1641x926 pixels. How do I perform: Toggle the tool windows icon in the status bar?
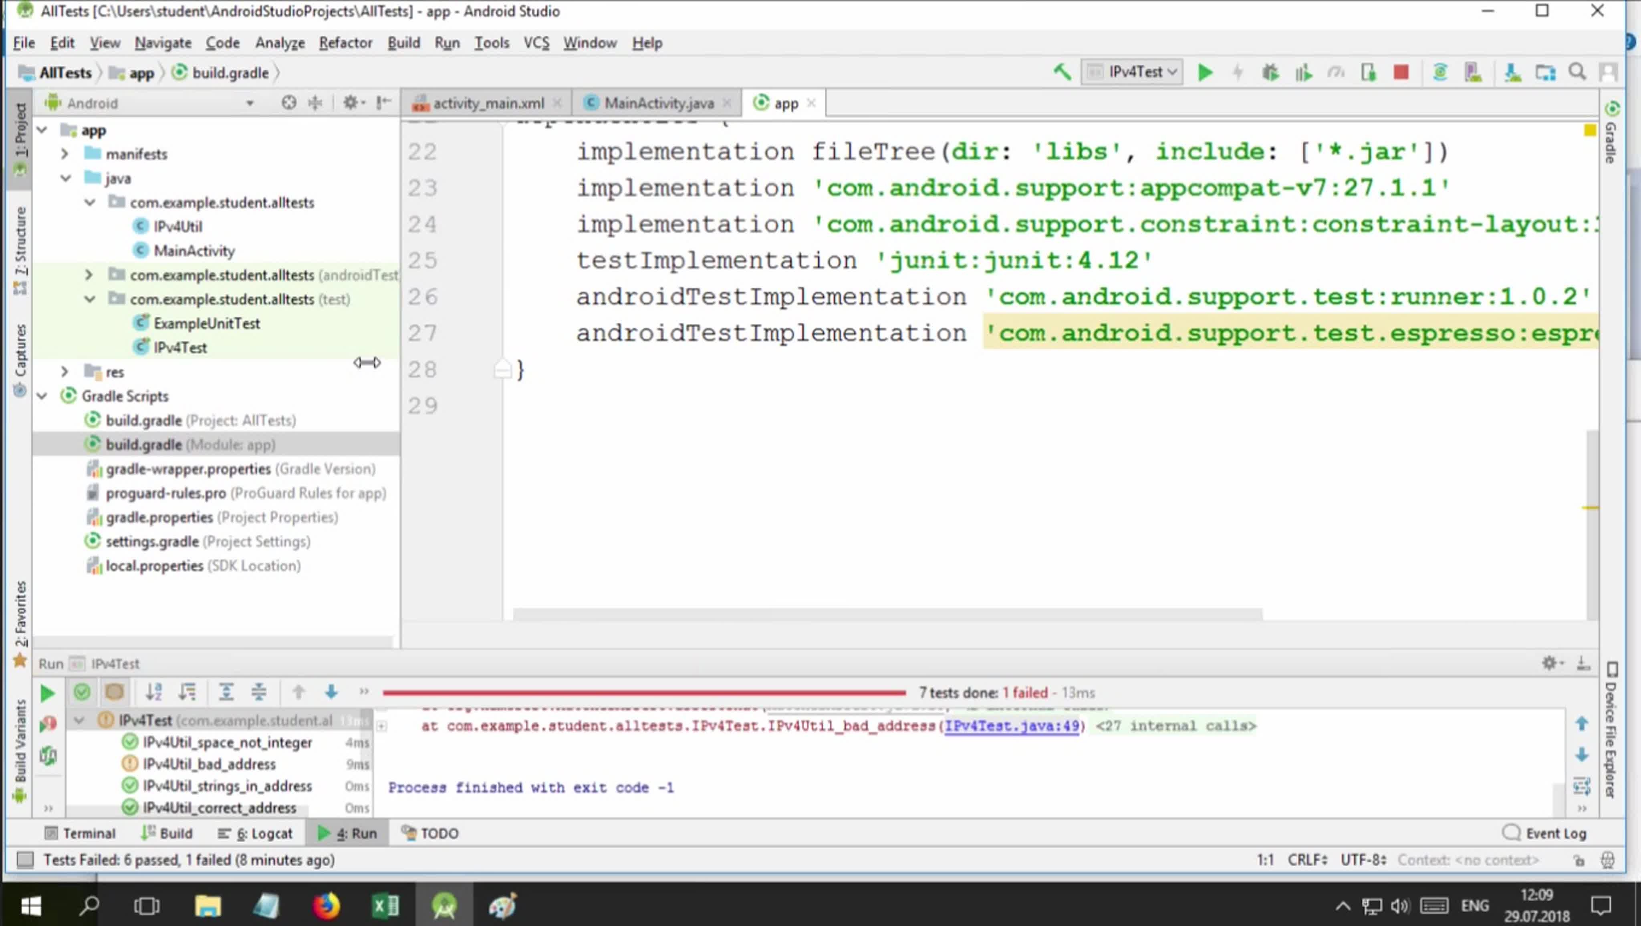[25, 860]
